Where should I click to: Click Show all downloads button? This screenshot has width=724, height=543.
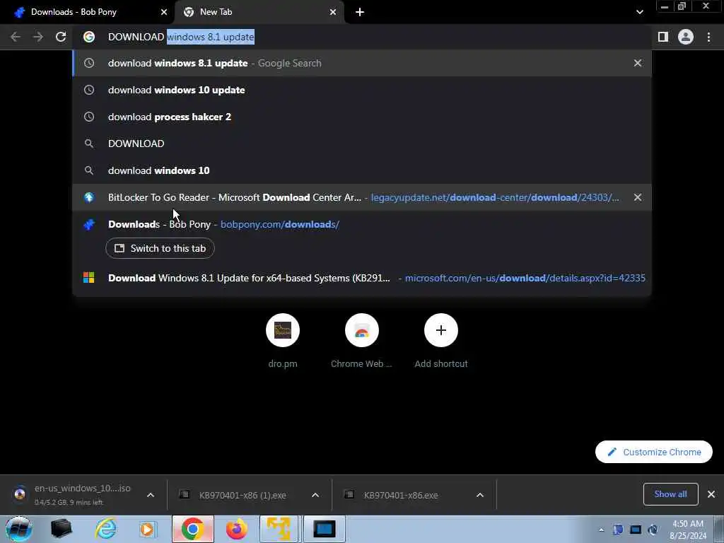[x=670, y=494]
